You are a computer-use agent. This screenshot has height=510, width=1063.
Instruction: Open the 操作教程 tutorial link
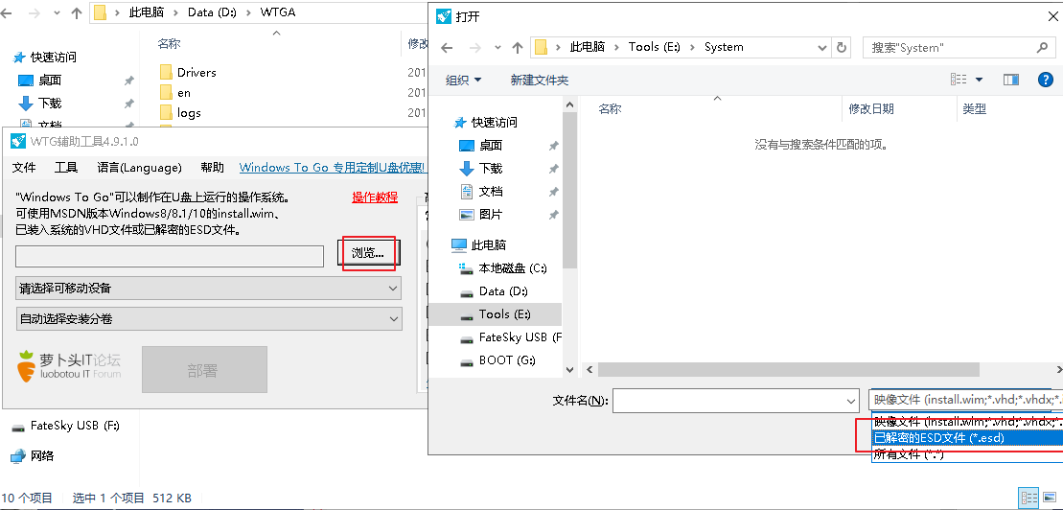point(374,197)
